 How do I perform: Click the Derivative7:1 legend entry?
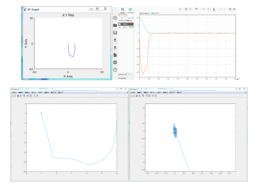[145, 13]
